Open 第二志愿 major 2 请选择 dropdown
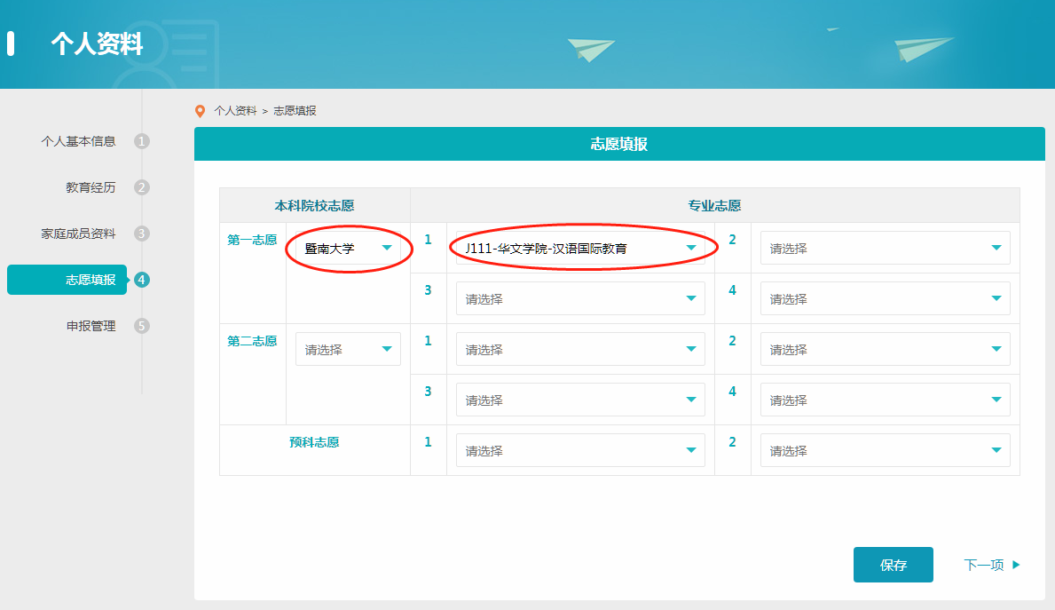Viewport: 1055px width, 610px height. [885, 349]
